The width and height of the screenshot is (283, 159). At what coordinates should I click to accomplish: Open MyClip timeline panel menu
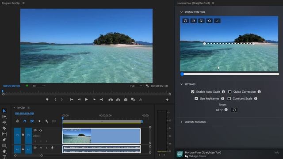point(28,108)
